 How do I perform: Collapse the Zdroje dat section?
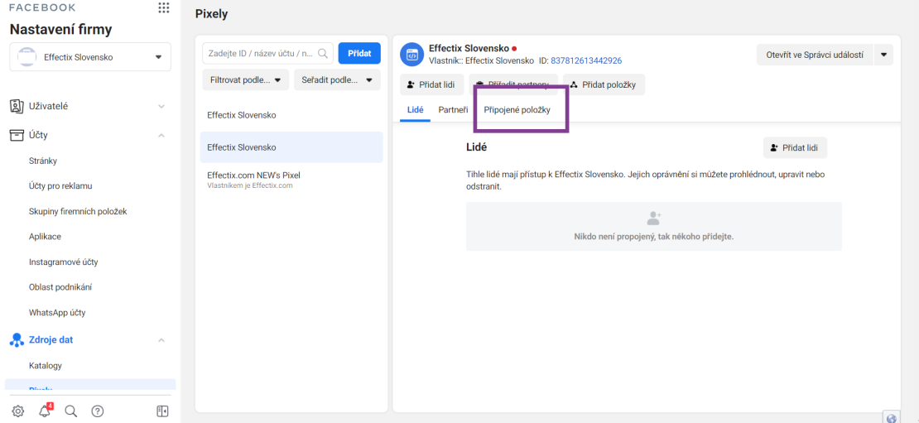point(161,340)
